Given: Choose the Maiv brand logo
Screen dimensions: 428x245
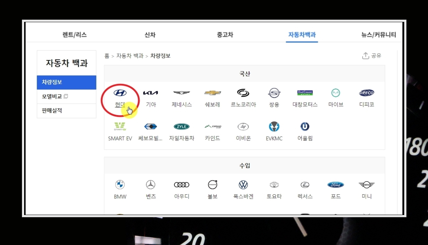Looking at the screenshot, I should tap(336, 93).
